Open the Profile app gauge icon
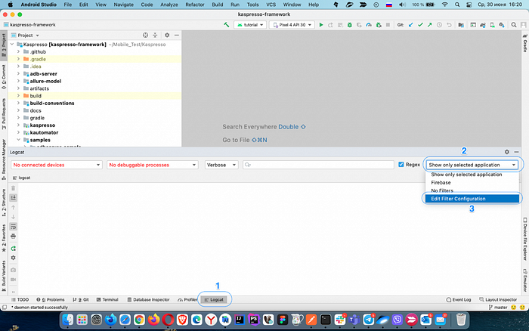The height and width of the screenshot is (331, 529). point(369,25)
